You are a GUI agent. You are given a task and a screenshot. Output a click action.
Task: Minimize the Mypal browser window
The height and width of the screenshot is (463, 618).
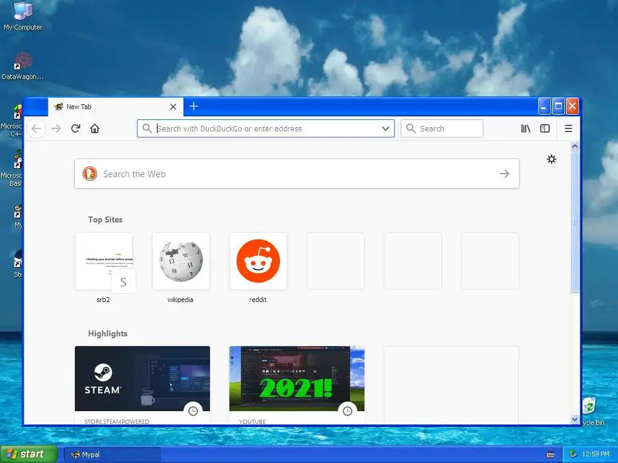544,106
